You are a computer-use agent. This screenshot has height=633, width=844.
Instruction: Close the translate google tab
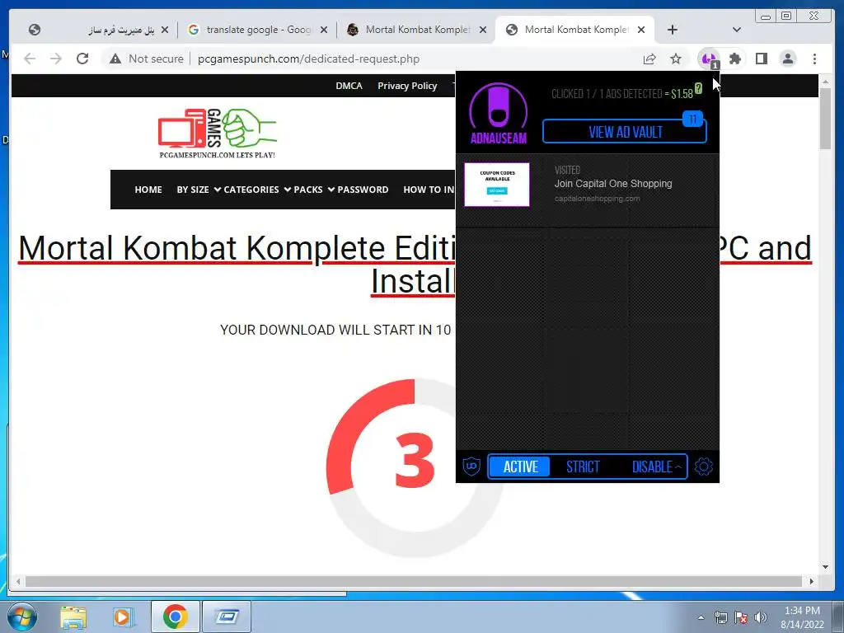point(323,30)
